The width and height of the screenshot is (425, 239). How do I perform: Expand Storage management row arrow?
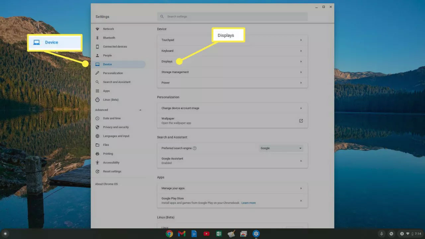pos(301,72)
